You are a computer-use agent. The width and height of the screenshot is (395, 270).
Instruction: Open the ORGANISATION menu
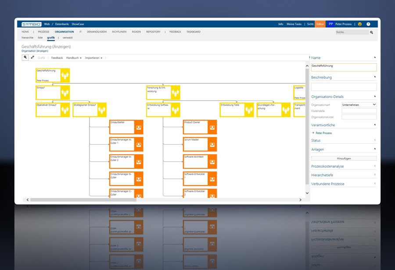coord(64,32)
